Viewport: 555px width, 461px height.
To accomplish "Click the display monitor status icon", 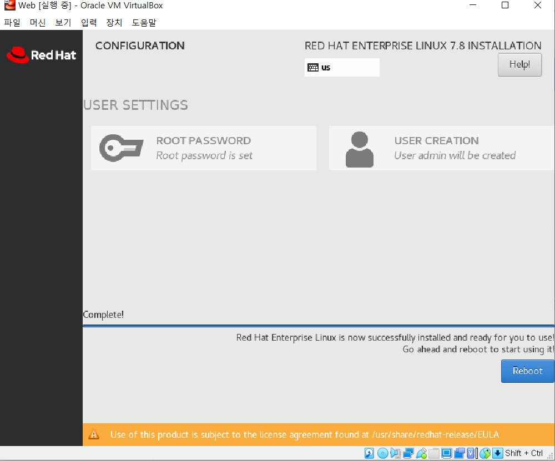I will tap(447, 453).
